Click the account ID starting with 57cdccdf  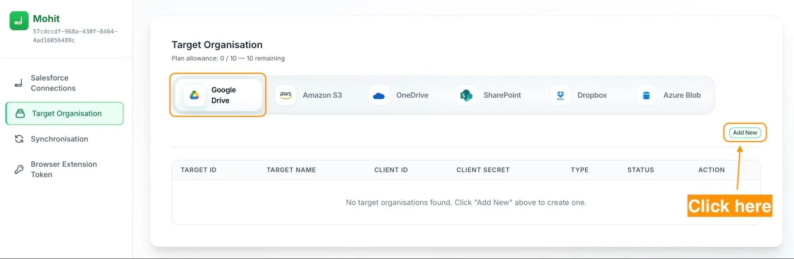[75, 36]
